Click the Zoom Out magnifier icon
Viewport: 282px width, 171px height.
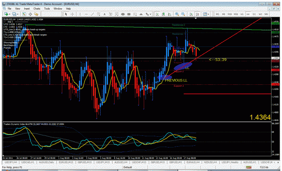(183, 14)
